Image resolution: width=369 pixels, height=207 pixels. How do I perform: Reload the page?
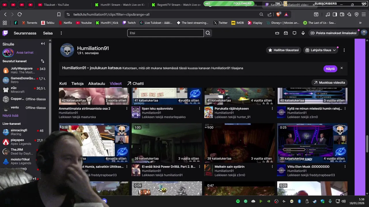pos(20,14)
